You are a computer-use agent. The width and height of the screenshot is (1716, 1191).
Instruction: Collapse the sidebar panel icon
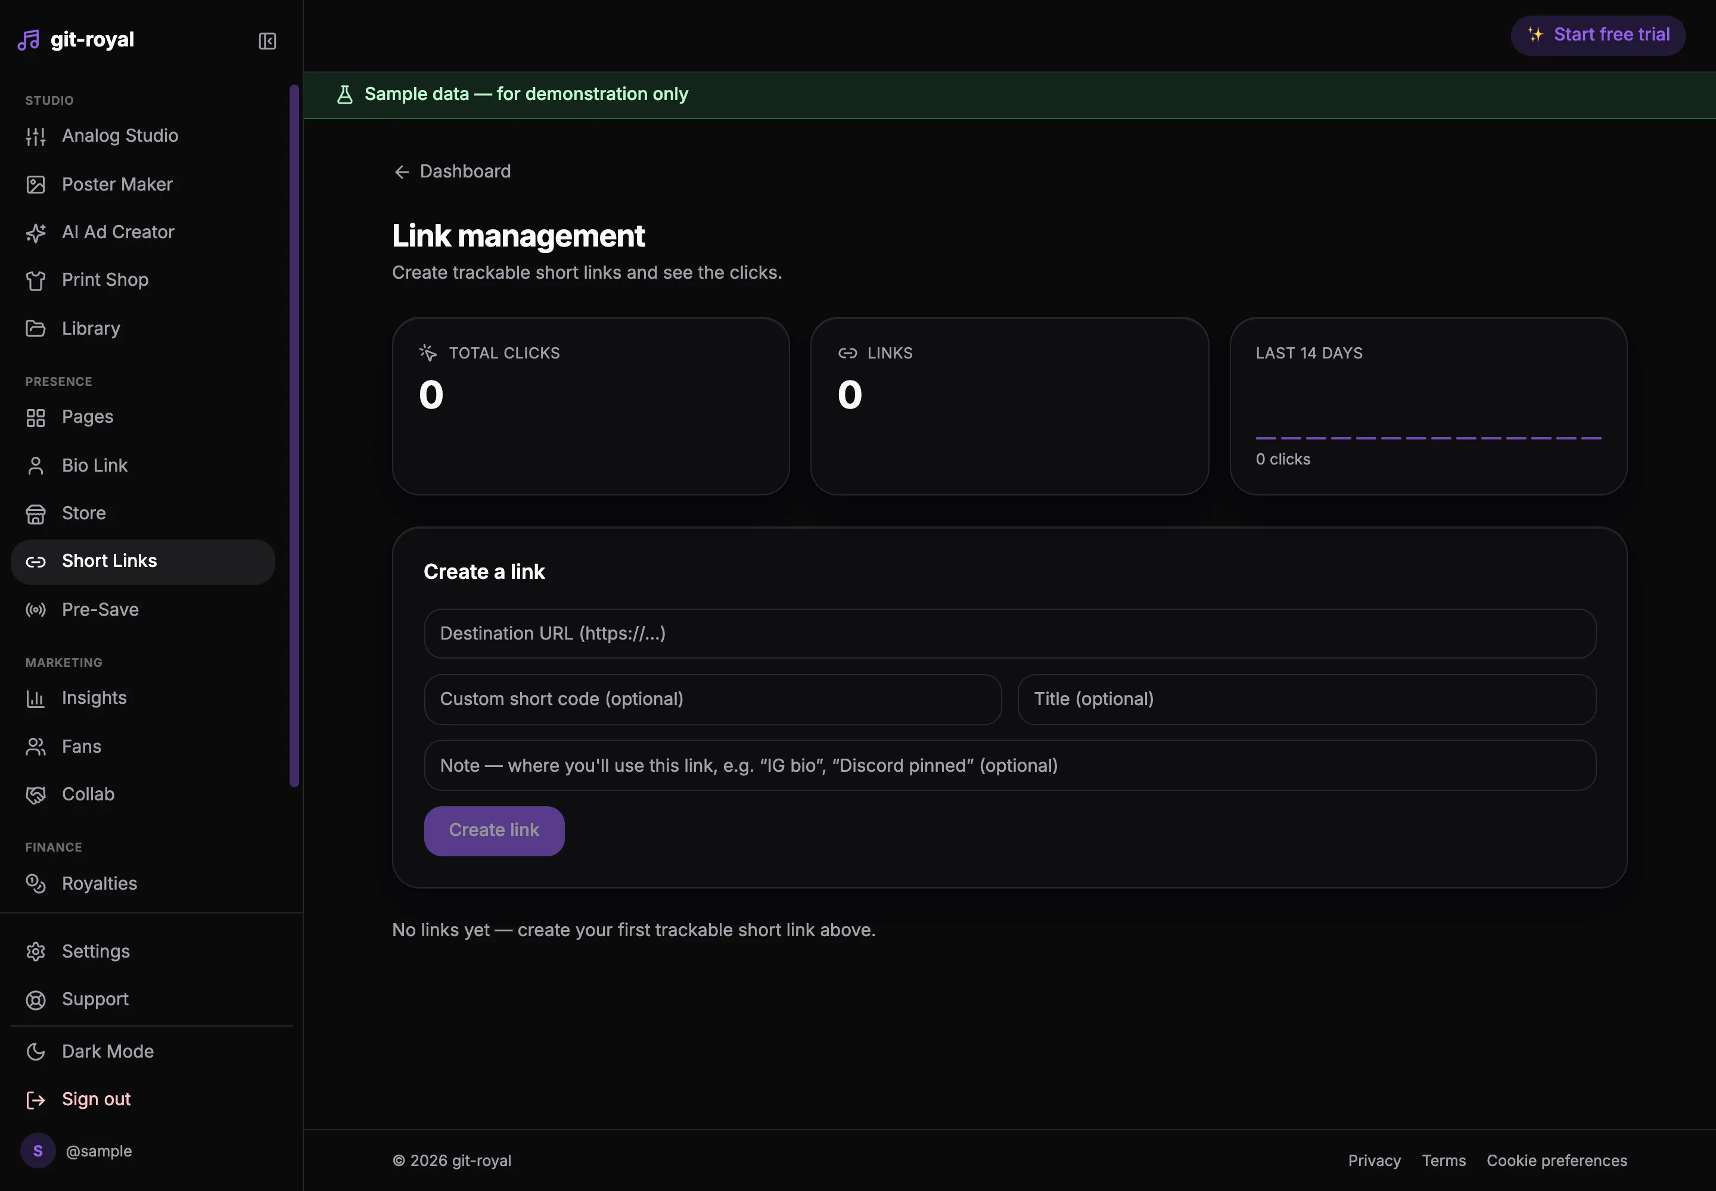coord(268,41)
